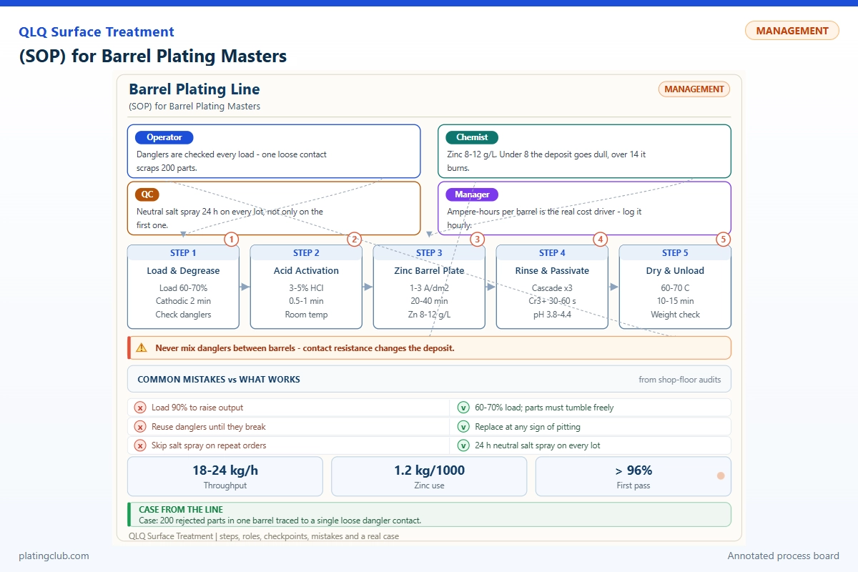This screenshot has height=572, width=858.
Task: Open the STEP 3 Zinc Barrel Plate card
Action: coord(429,287)
